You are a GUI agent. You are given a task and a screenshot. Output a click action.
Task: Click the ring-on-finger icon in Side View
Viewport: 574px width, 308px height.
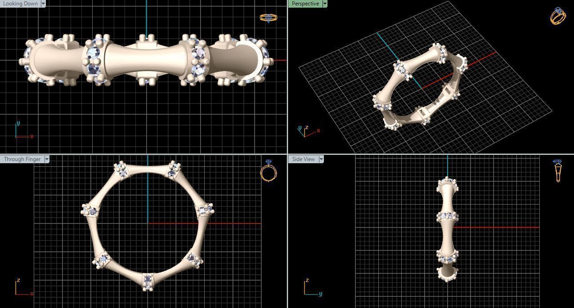pyautogui.click(x=558, y=171)
